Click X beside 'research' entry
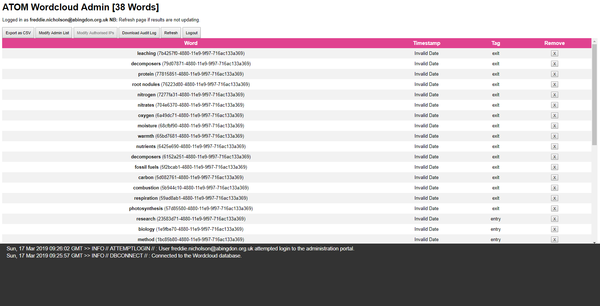600x306 pixels. click(x=554, y=219)
